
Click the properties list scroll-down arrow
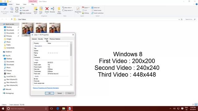point(71,84)
